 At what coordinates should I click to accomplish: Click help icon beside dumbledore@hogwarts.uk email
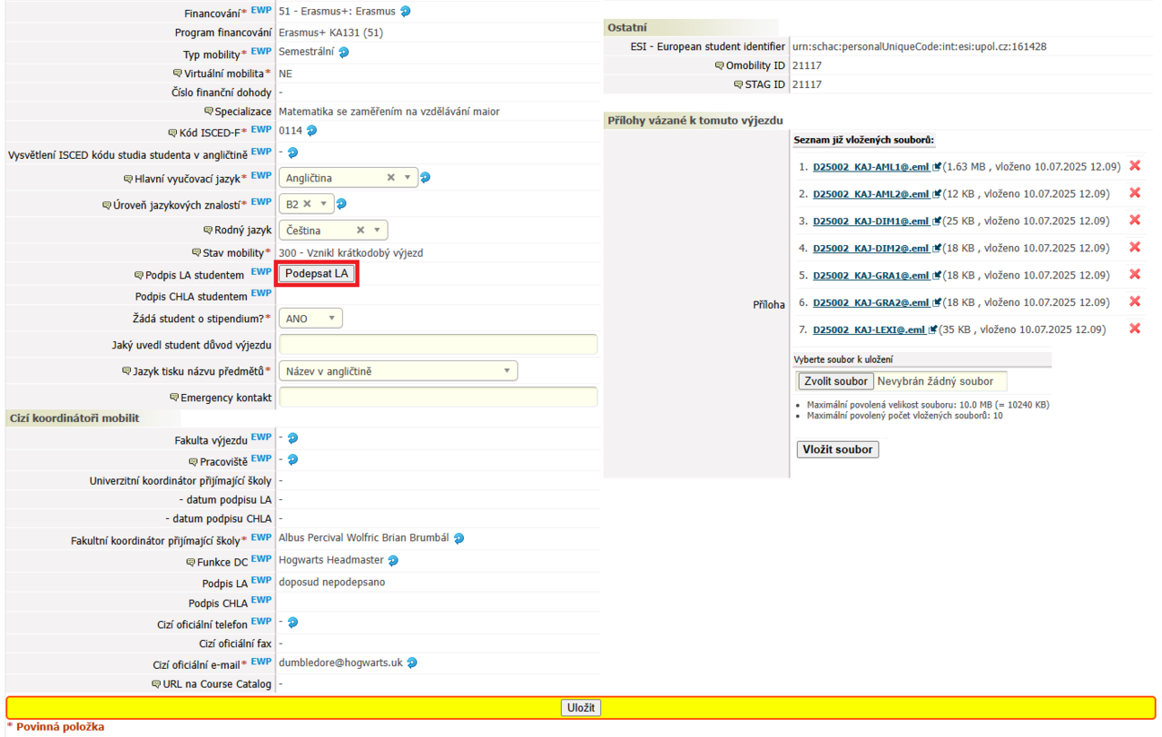(x=412, y=663)
